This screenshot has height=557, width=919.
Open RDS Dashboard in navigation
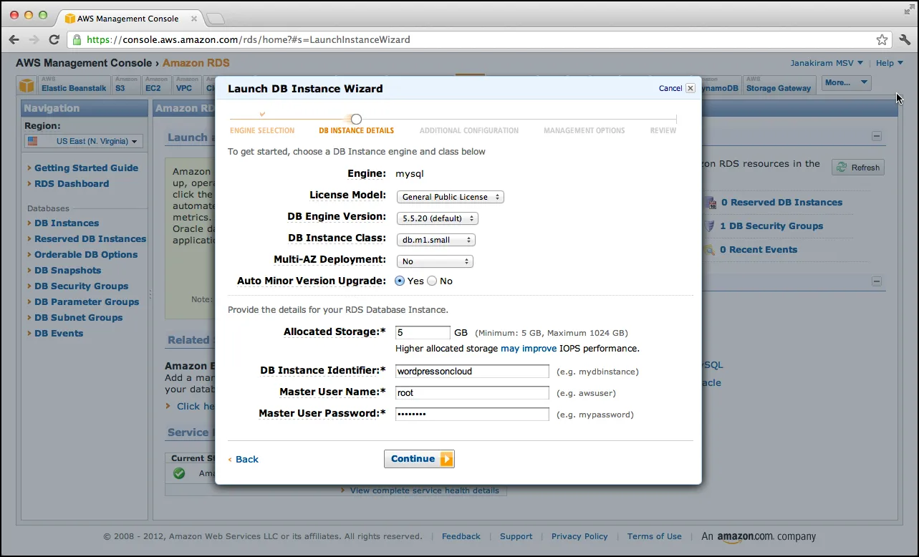coord(72,184)
